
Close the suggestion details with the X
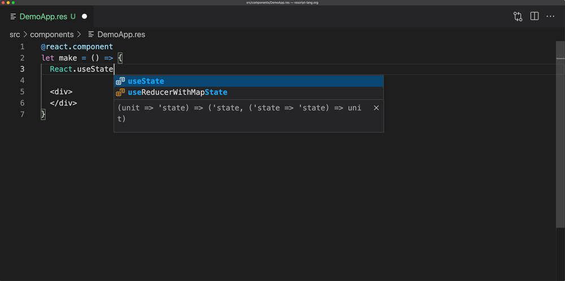pos(376,107)
